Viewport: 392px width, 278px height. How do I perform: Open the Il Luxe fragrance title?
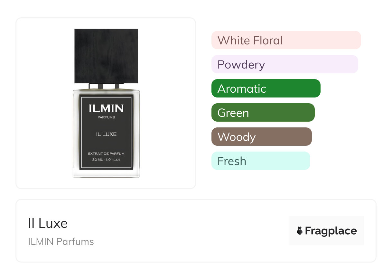click(x=48, y=223)
